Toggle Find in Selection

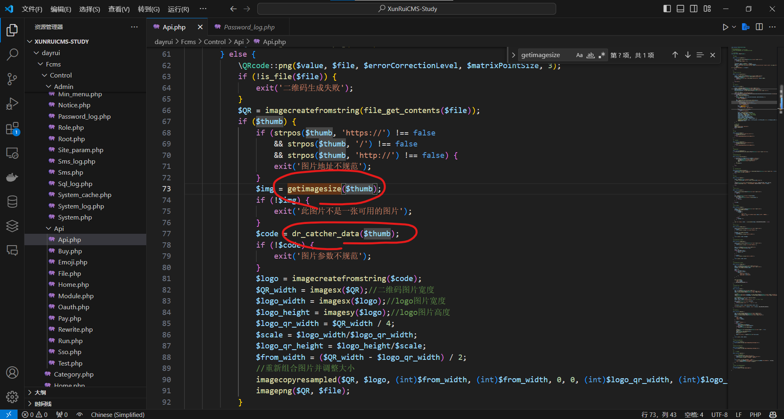[x=700, y=55]
